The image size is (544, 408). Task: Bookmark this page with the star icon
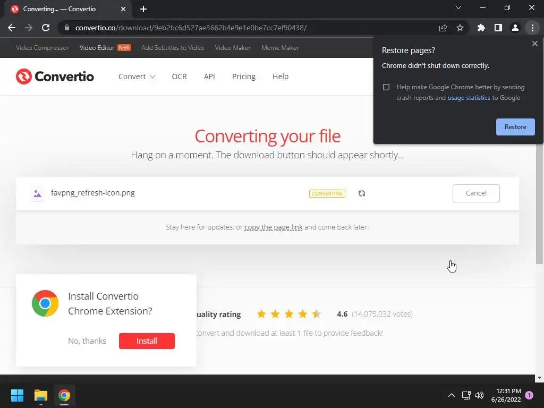pyautogui.click(x=460, y=28)
